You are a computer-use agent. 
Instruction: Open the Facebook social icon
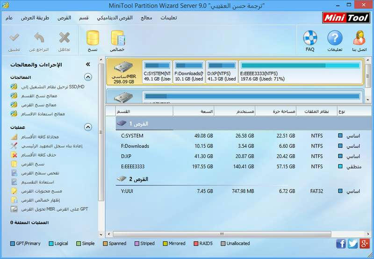pos(341,244)
